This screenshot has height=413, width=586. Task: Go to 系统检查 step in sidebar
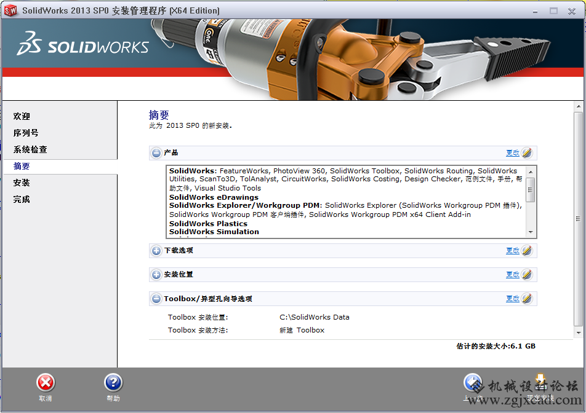[x=30, y=149]
